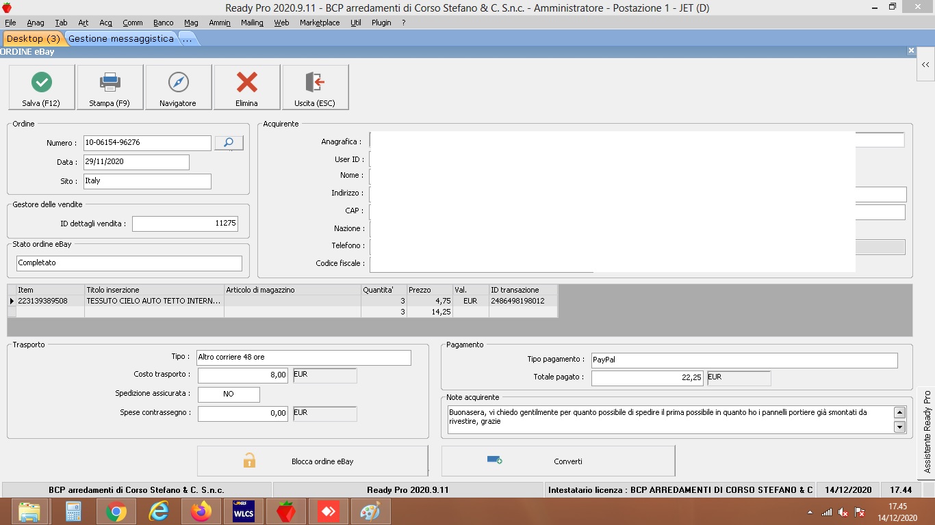Switch to Gestione messaggistica tab
Viewport: 935px width, 525px height.
(121, 39)
